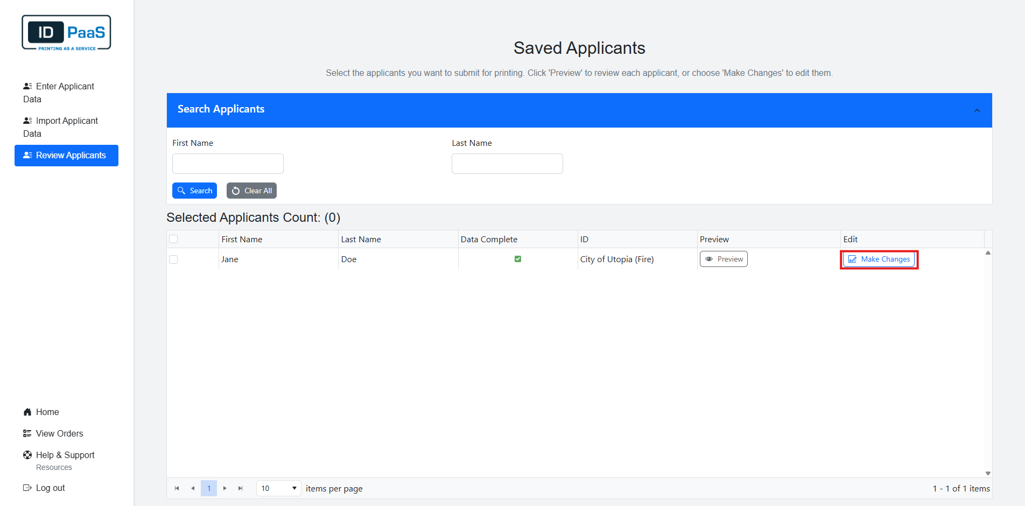Click the Help & Support lifebuoy icon
Viewport: 1025px width, 506px height.
pos(27,455)
